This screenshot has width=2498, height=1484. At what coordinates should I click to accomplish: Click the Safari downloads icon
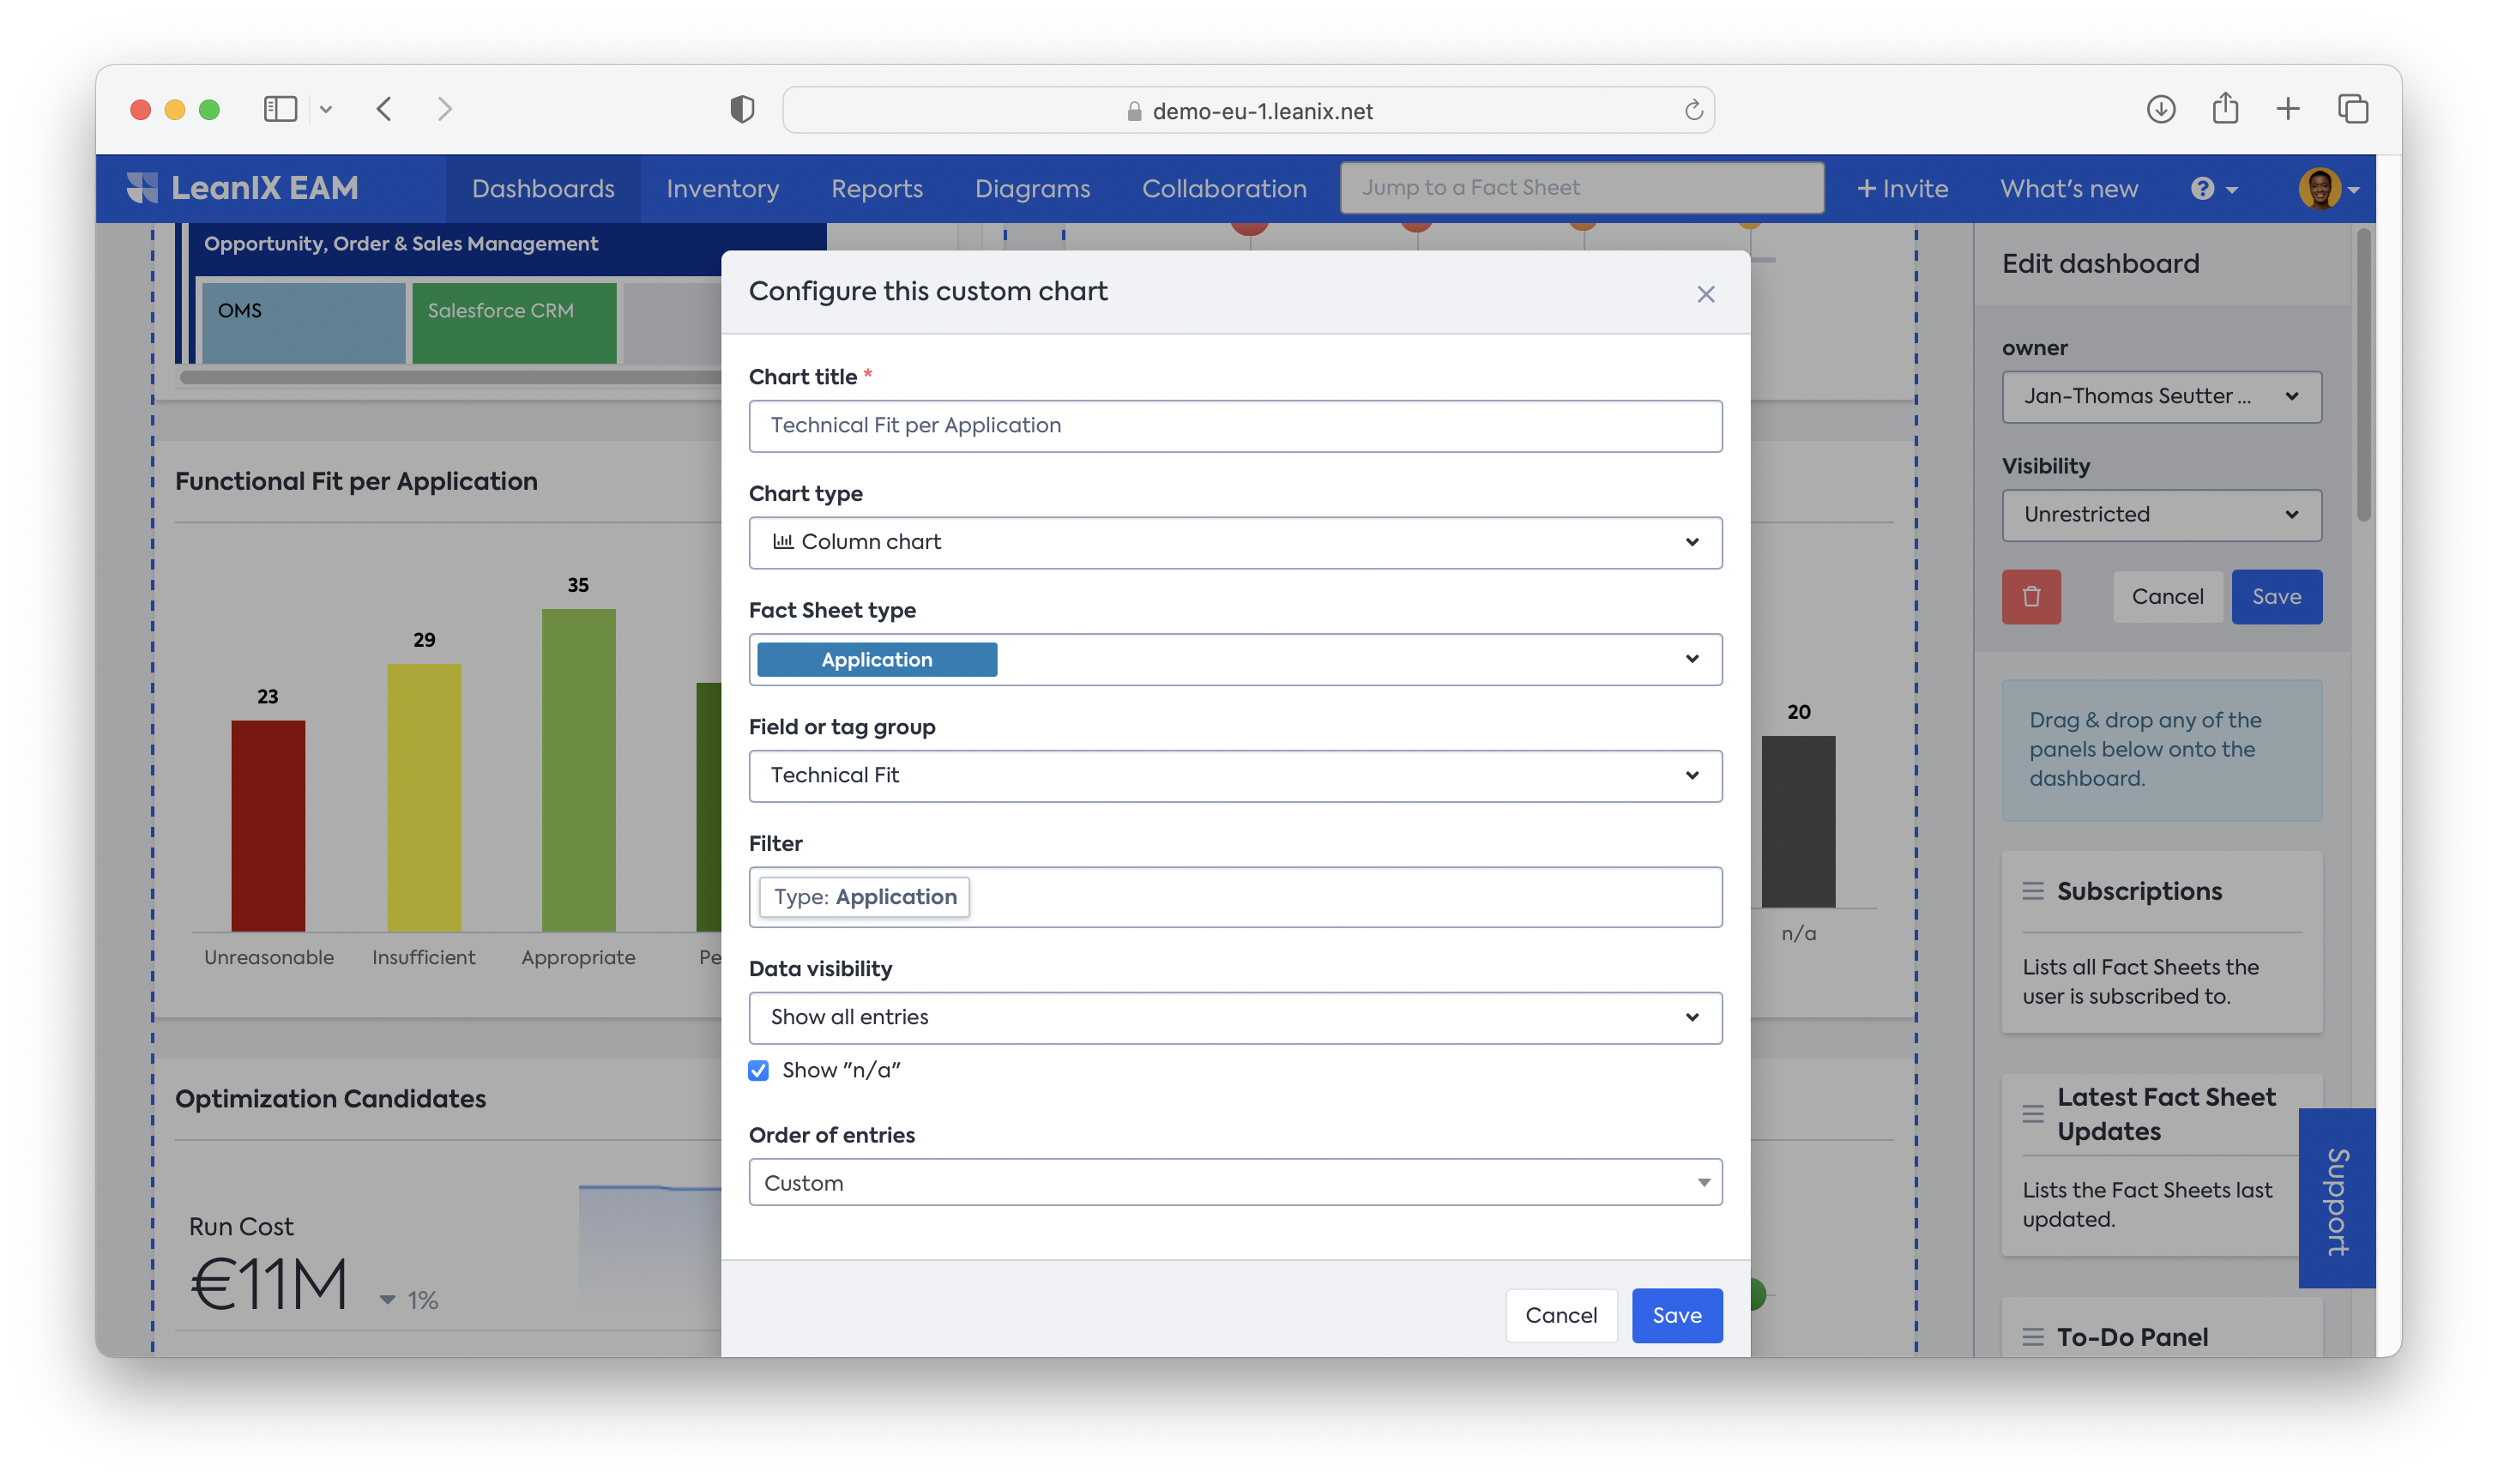click(x=2160, y=109)
